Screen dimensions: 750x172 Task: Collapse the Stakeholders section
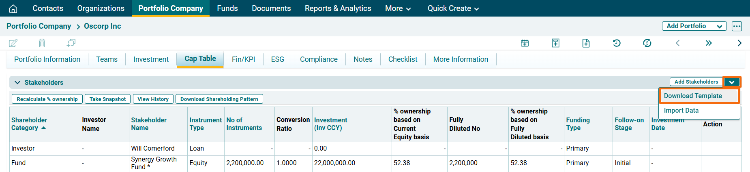coord(17,82)
